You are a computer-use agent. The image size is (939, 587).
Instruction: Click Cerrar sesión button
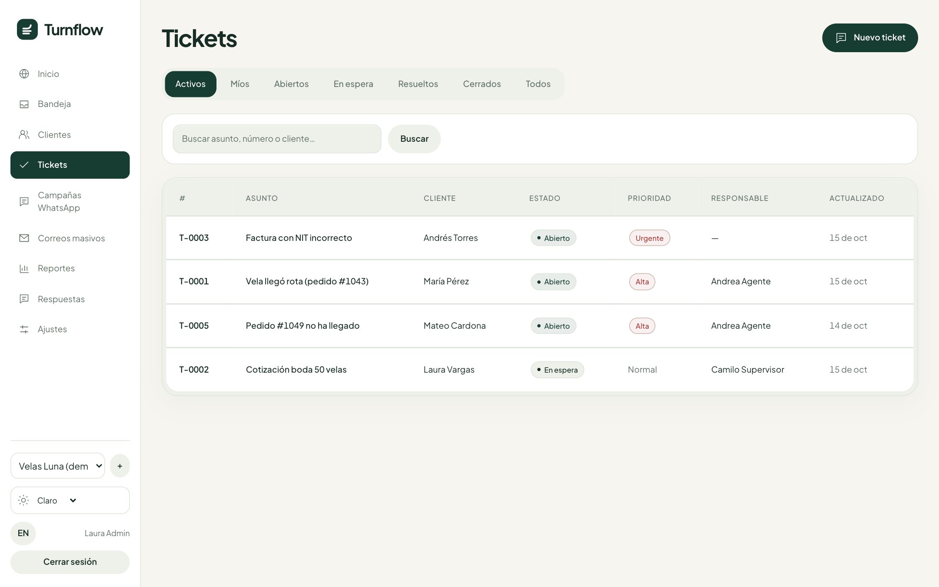70,562
